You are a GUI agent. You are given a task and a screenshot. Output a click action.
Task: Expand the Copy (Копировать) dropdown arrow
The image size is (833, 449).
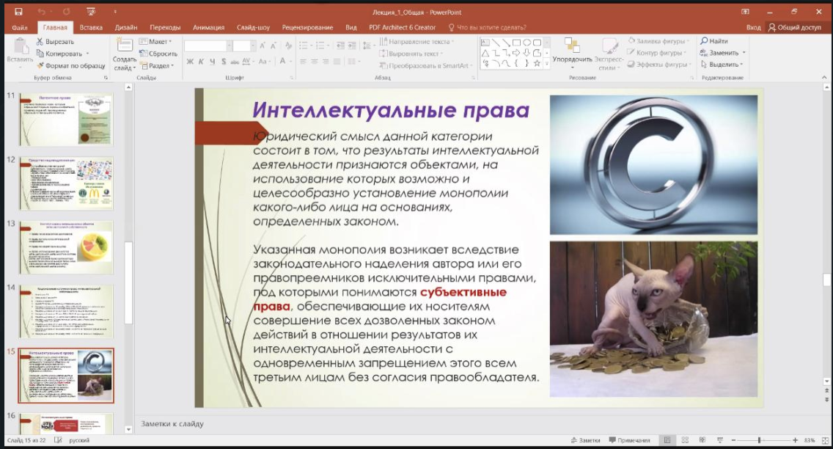click(x=87, y=53)
